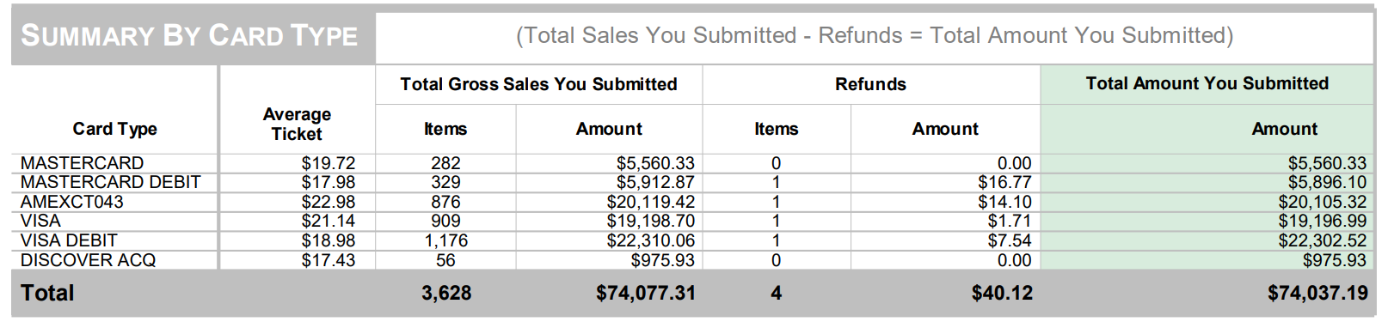Image resolution: width=1388 pixels, height=328 pixels.
Task: Select the $22.98 average ticket cell
Action: (329, 202)
